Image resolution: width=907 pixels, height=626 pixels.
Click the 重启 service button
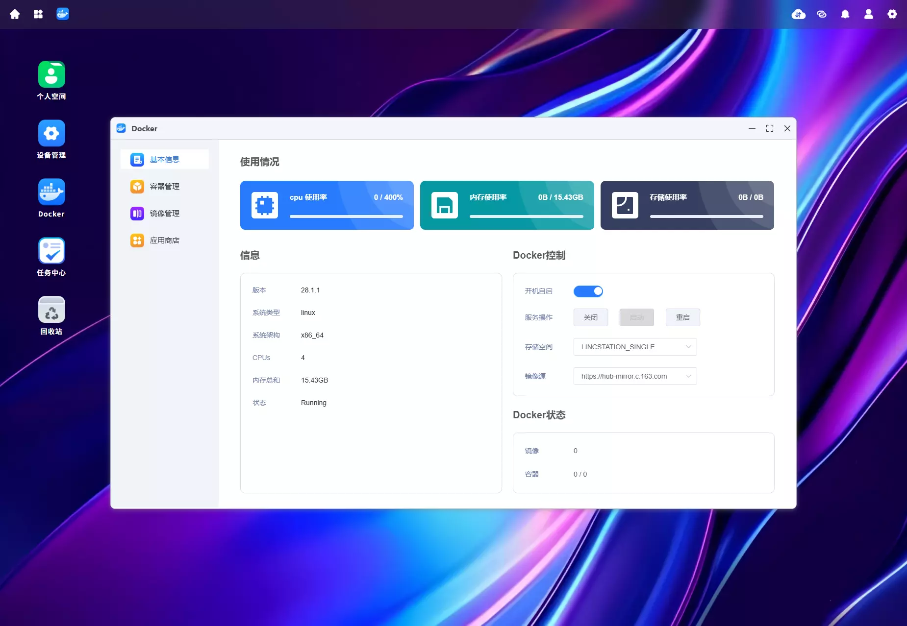[x=683, y=317]
